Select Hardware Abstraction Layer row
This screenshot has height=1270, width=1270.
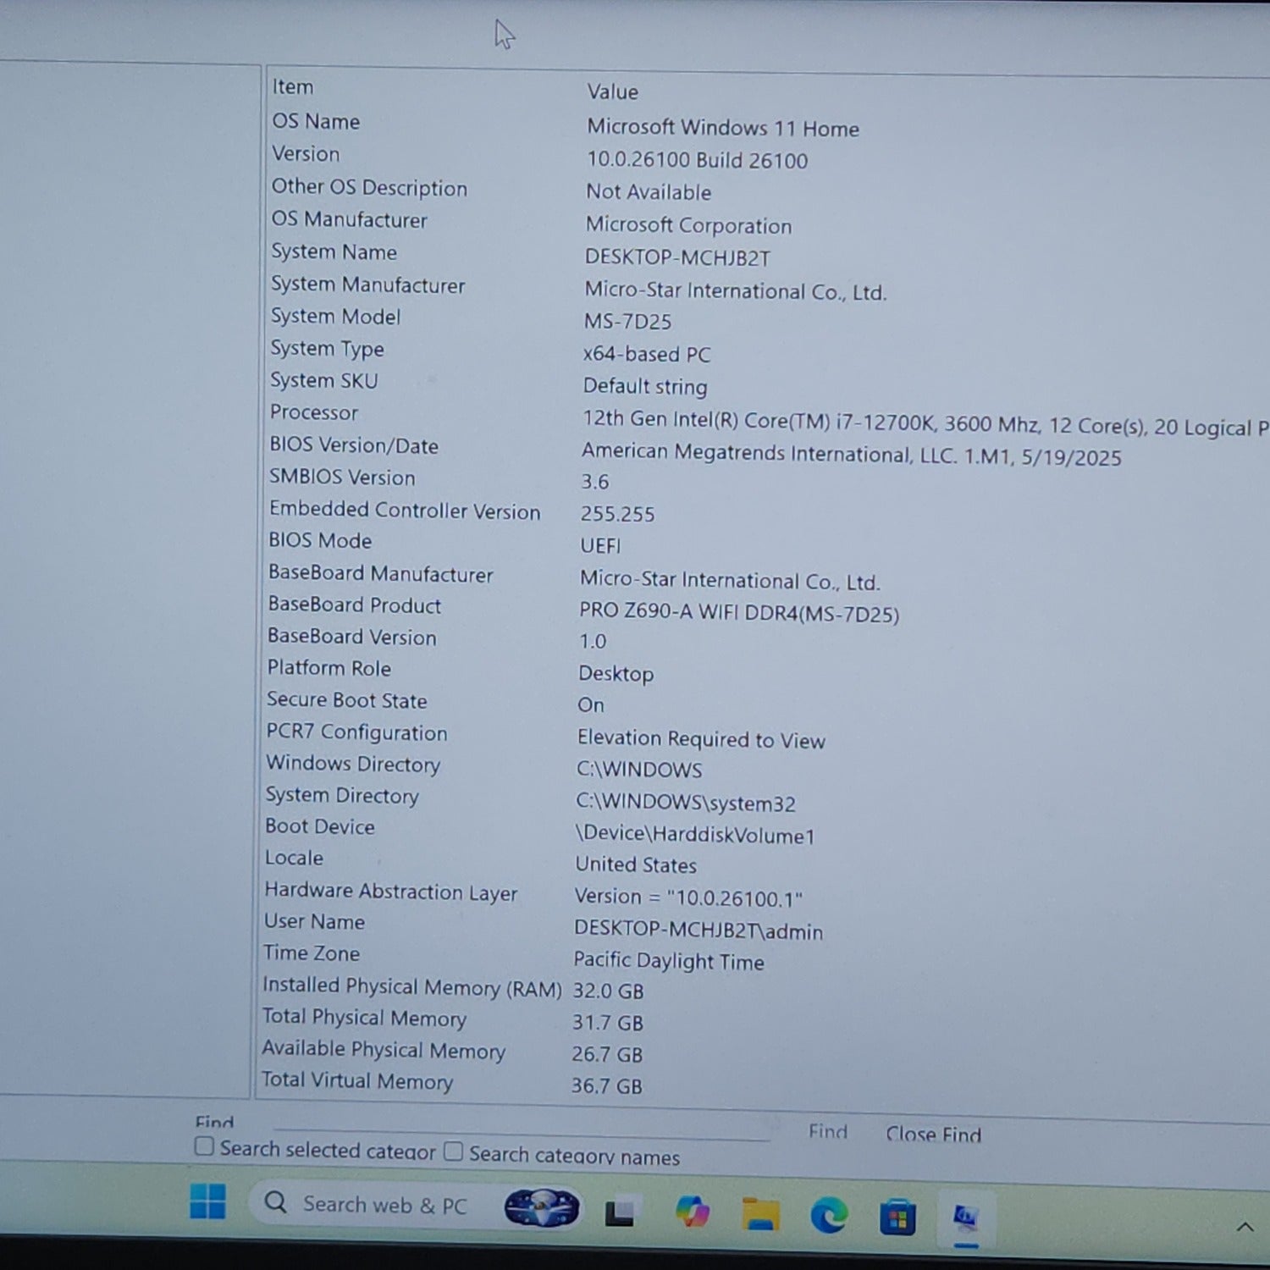pyautogui.click(x=390, y=892)
